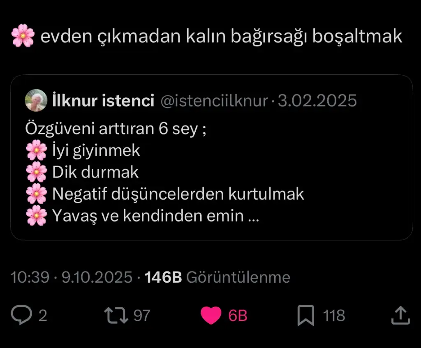Open quoted tweet at Özgüveni arttıran 6 sey
The image size is (421, 348).
click(x=116, y=129)
